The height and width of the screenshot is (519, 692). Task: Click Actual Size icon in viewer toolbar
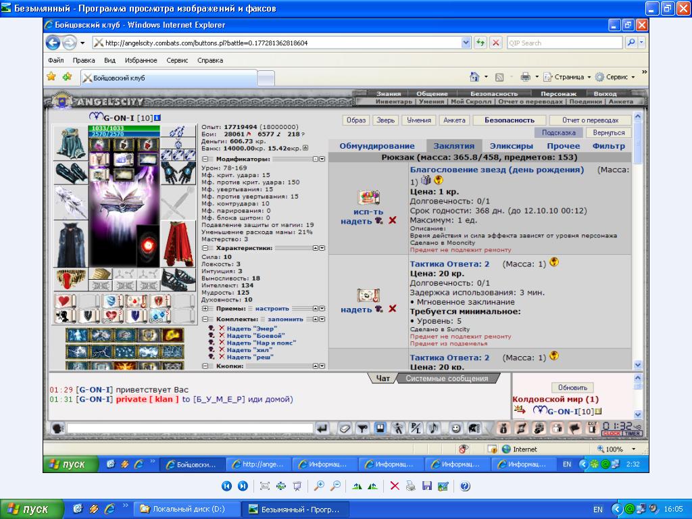(281, 486)
